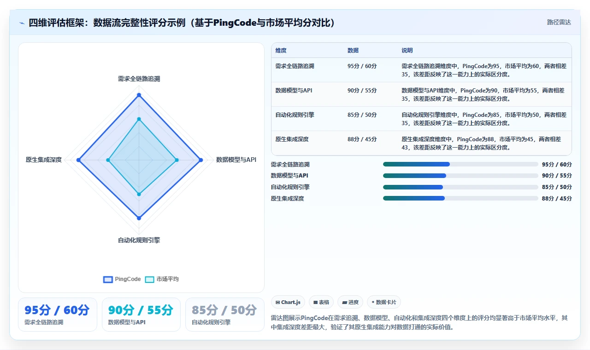Click the 需求全链路追溯 progress bar
Screen dimensions: 590x350
[460, 164]
